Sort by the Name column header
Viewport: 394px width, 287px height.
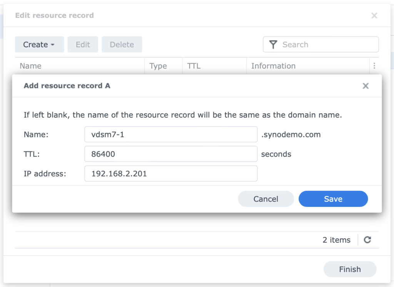click(80, 66)
